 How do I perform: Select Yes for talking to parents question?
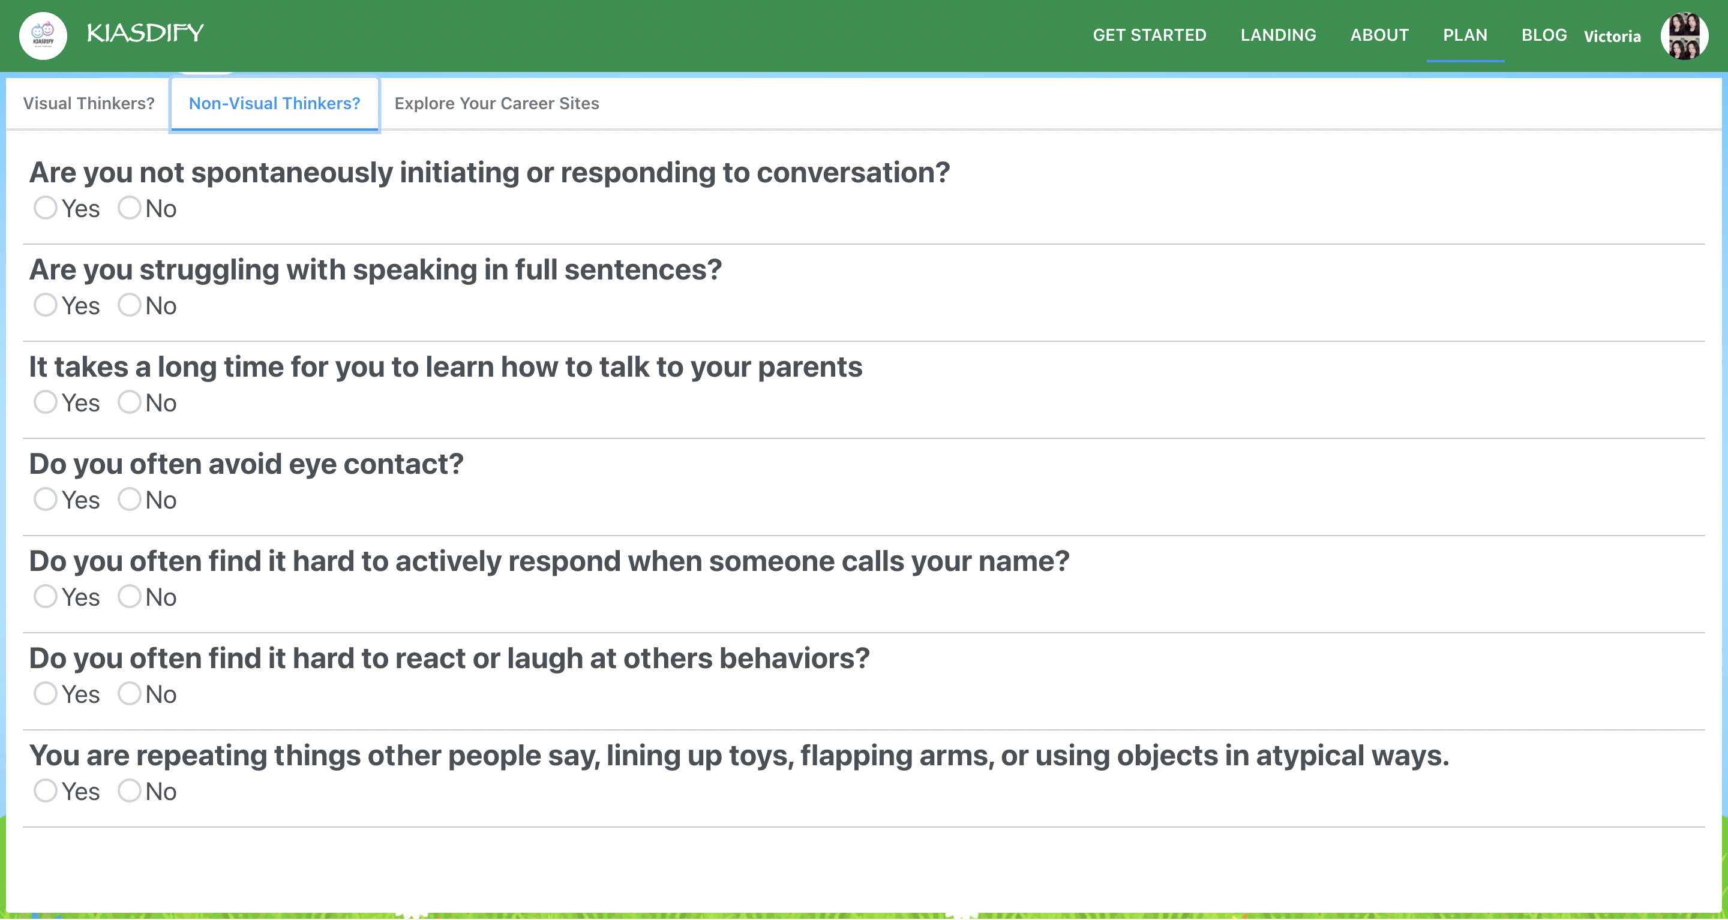click(46, 402)
